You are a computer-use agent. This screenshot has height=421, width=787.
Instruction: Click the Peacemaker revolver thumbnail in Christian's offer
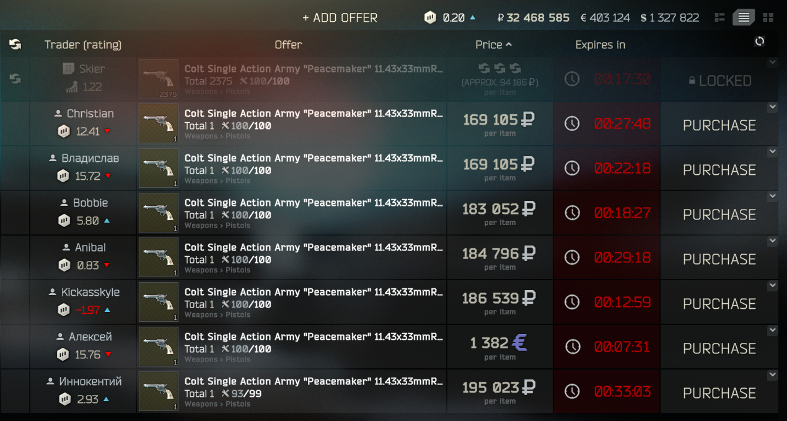[159, 123]
